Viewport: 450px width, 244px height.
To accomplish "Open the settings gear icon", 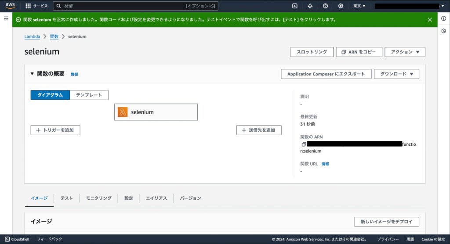I will [x=341, y=6].
